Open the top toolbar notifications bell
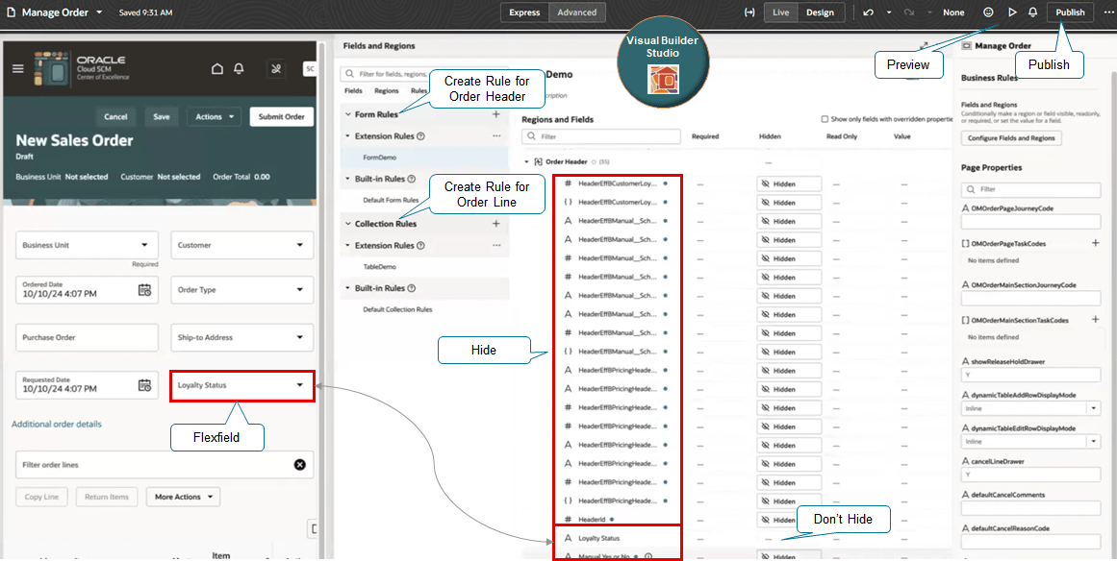The width and height of the screenshot is (1117, 561). (1033, 12)
